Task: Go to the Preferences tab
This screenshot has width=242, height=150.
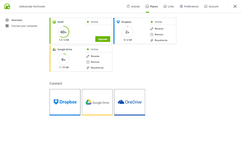Action: click(189, 6)
